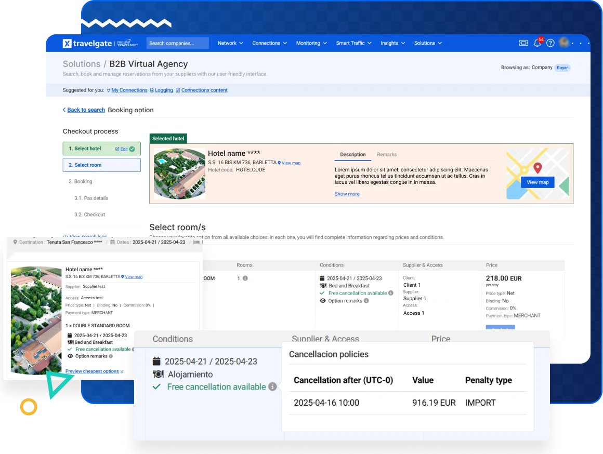Image resolution: width=603 pixels, height=454 pixels.
Task: Click the Dates calendar icon in the search bar
Action: tap(113, 242)
